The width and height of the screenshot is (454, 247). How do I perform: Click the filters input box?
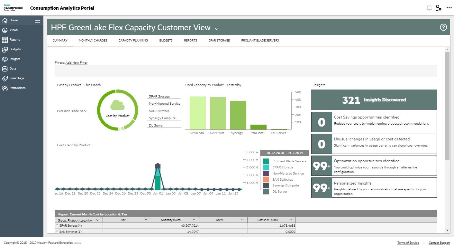246,71
